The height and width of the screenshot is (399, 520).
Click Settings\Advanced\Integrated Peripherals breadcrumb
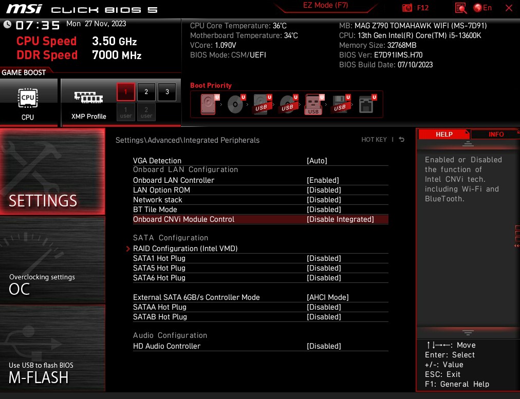click(x=188, y=140)
